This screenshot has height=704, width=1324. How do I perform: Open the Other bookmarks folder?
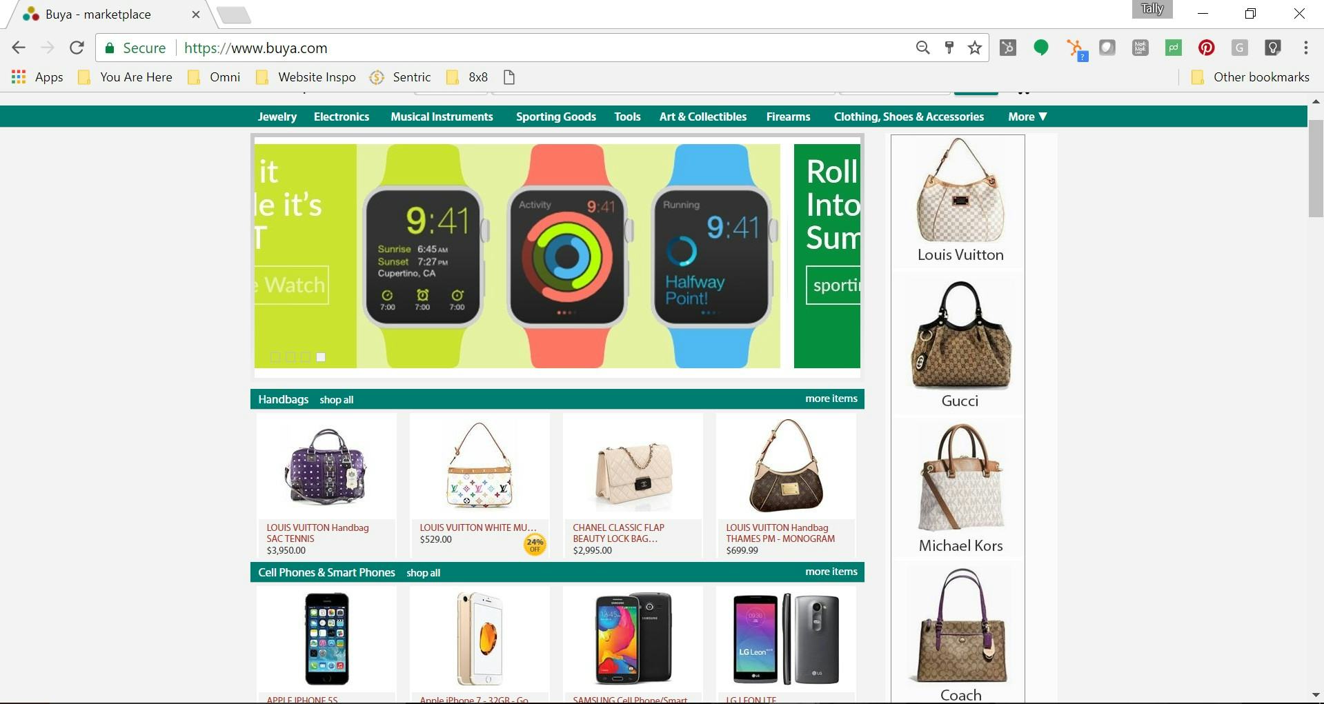point(1250,77)
